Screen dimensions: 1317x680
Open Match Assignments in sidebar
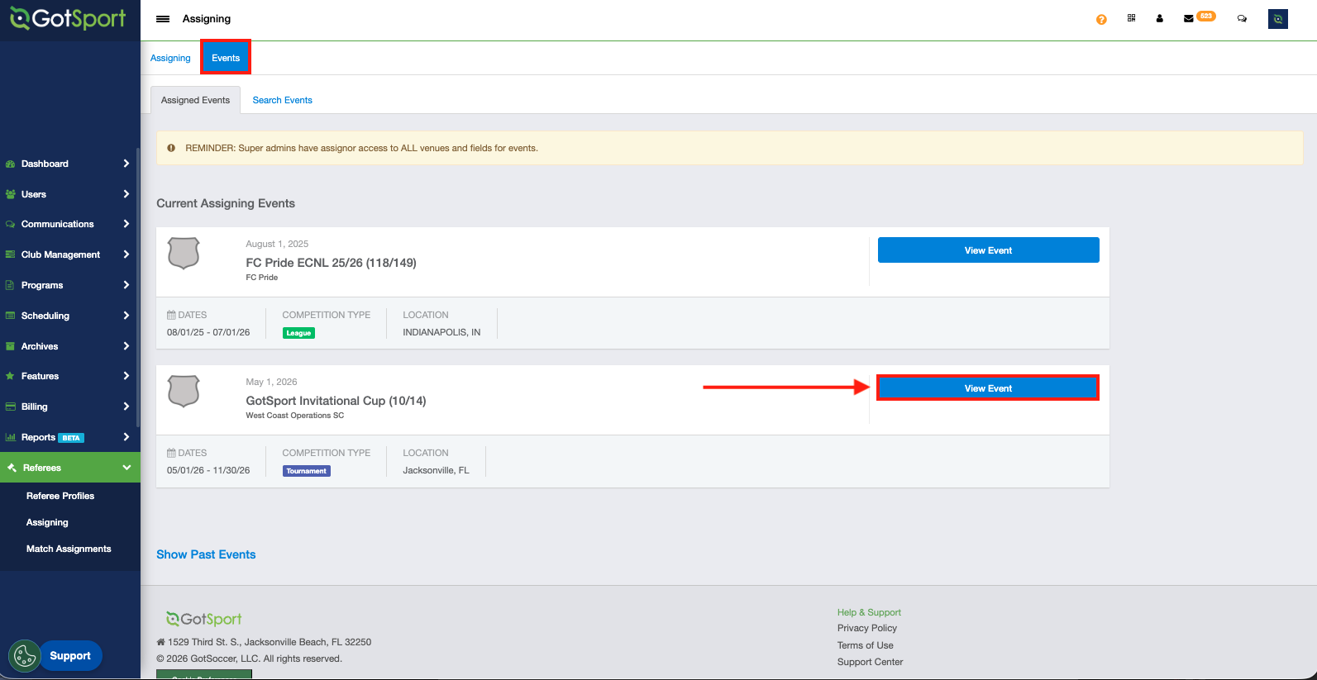pos(69,549)
